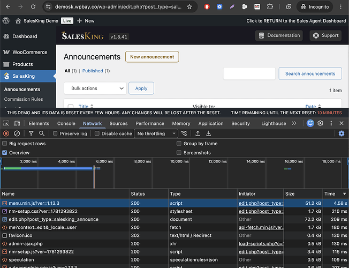Open the DevTools AI assistance icon
The width and height of the screenshot is (349, 268).
(x=310, y=123)
